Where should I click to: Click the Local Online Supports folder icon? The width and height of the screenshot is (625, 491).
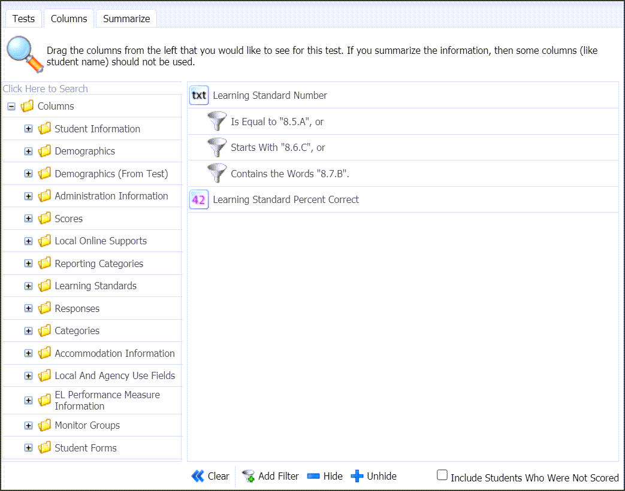(44, 241)
